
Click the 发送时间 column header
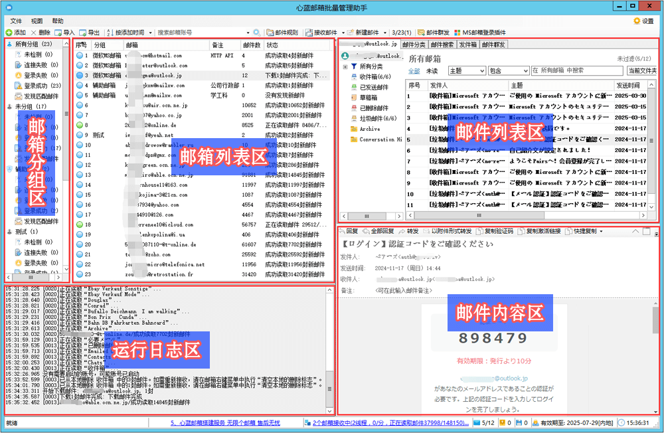point(630,85)
